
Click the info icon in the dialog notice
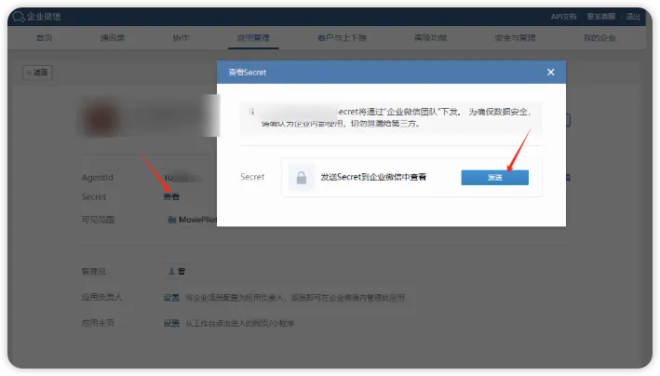pos(252,112)
